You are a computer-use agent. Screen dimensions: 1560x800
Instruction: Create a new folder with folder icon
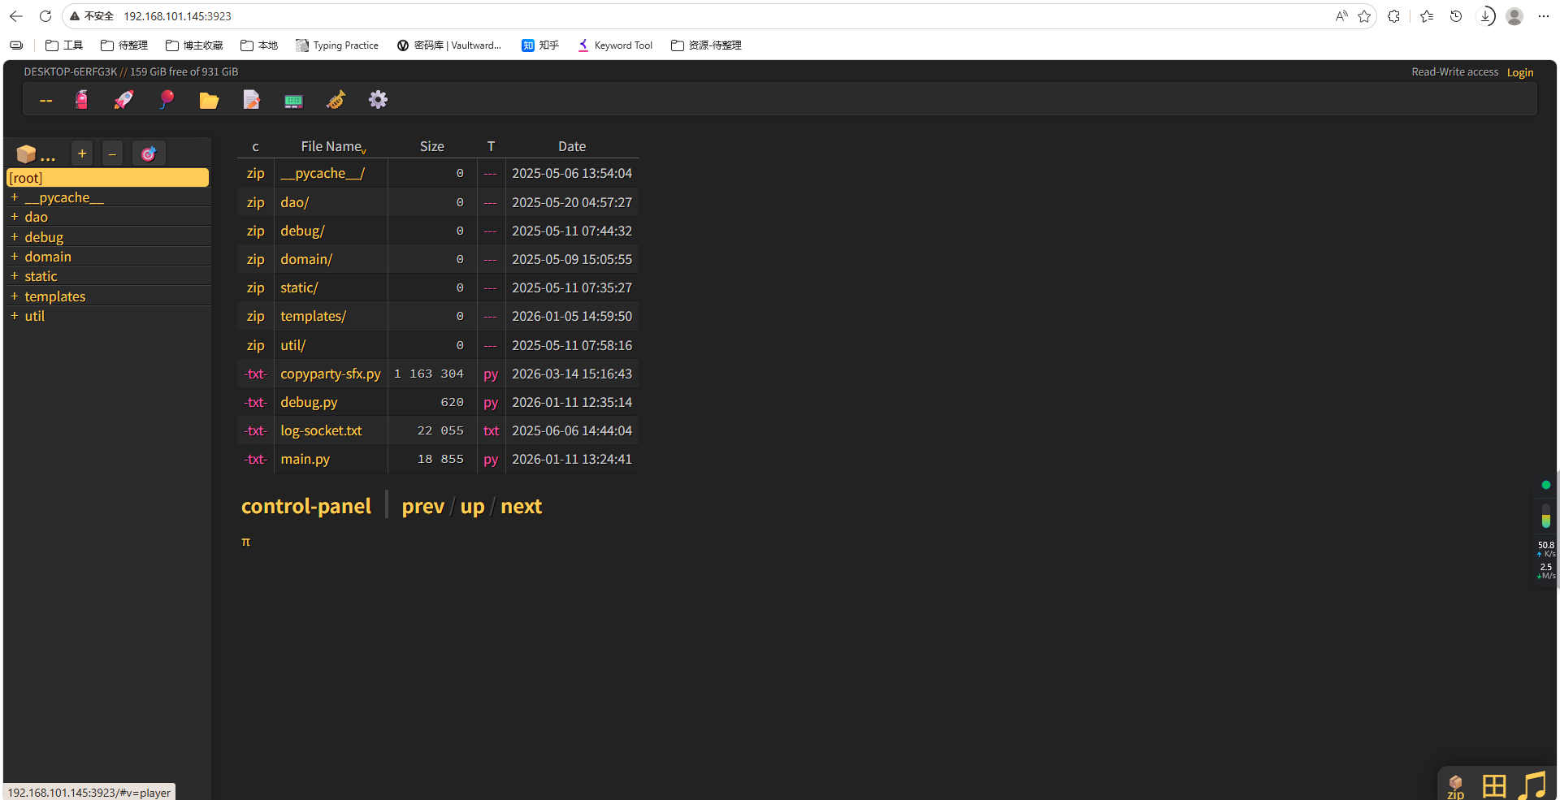click(209, 99)
